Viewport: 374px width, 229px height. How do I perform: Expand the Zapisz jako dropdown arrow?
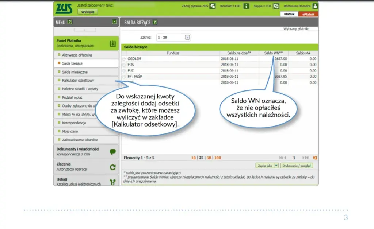coord(276,166)
